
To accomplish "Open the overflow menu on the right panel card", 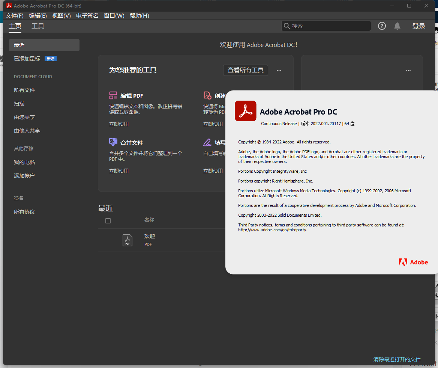I will coord(408,70).
